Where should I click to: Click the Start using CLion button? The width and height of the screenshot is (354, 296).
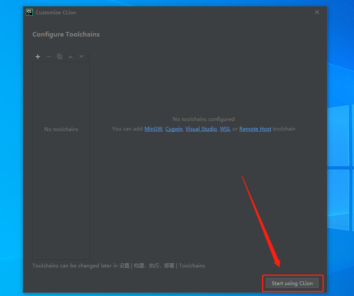[292, 283]
